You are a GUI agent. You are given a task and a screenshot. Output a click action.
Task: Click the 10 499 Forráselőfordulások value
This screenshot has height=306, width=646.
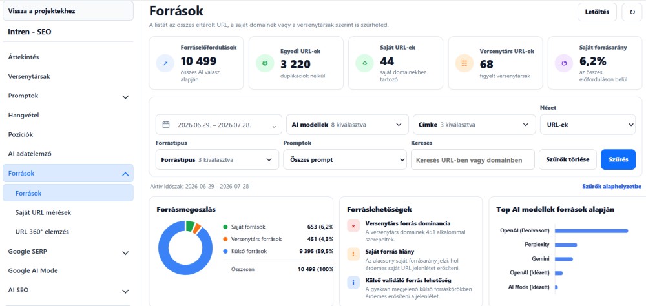click(x=198, y=61)
